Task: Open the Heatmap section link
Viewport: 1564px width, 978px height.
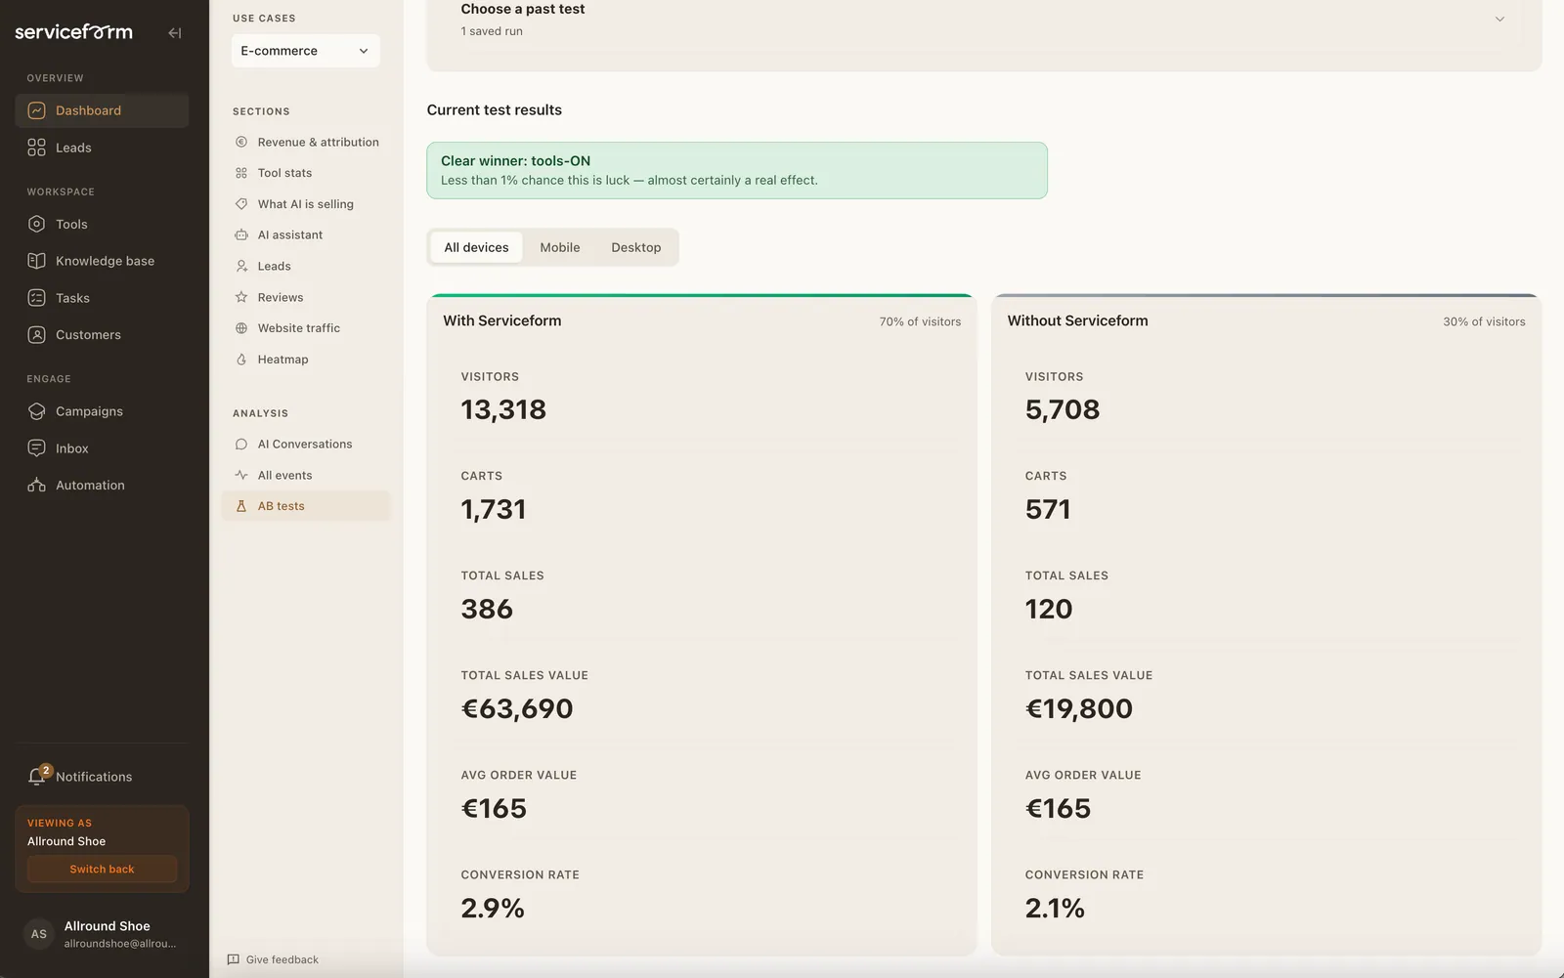Action: 306,360
